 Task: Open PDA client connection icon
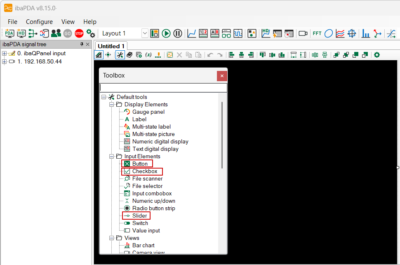click(x=9, y=33)
